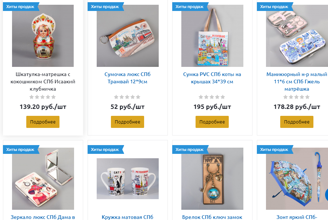Image resolution: width=328 pixels, height=220 pixels.
Task: Open link Кружка матовая СПб
Action: (x=127, y=217)
